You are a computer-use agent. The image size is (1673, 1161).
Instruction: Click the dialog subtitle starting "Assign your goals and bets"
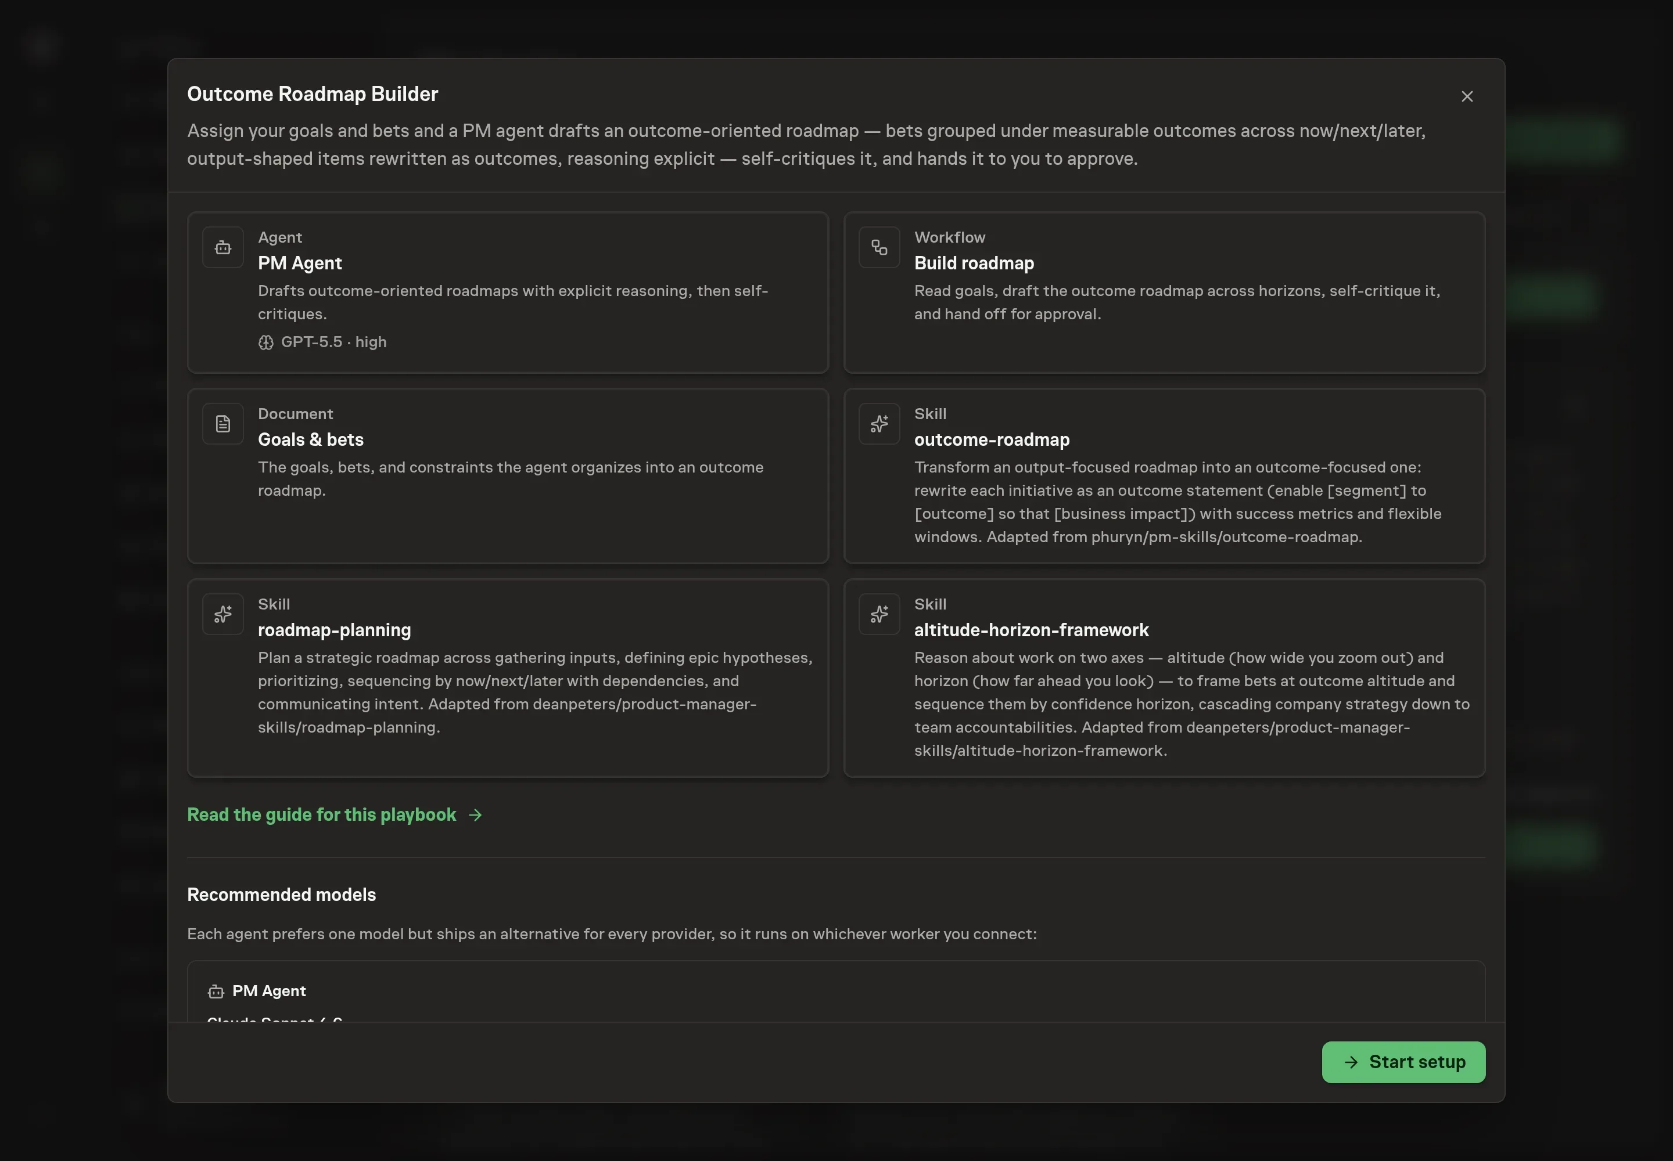coord(806,145)
